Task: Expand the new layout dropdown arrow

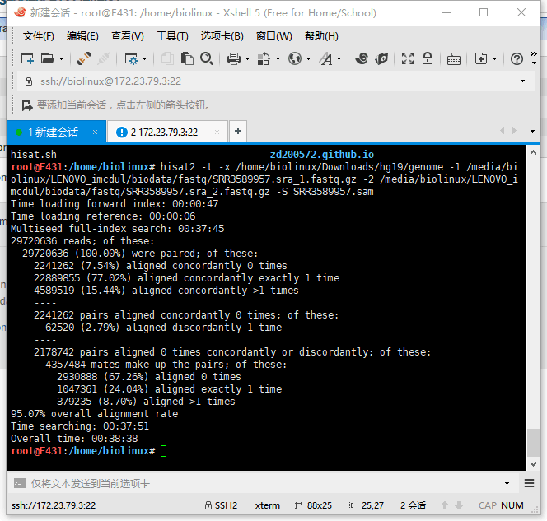Action: 494,59
